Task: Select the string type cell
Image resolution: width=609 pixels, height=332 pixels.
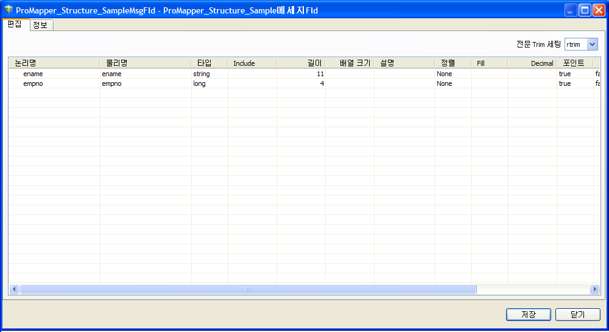Action: [209, 74]
